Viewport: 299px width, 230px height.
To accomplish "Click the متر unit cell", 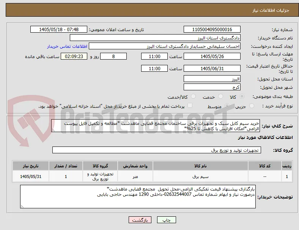I will (x=135, y=176).
